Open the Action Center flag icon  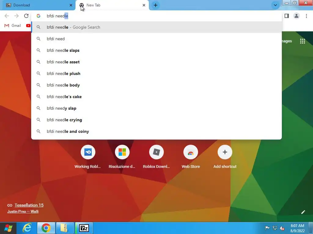(267, 228)
